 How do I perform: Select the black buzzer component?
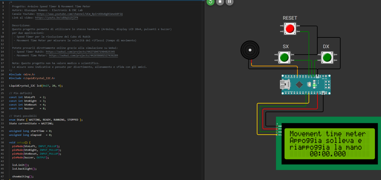(250, 50)
